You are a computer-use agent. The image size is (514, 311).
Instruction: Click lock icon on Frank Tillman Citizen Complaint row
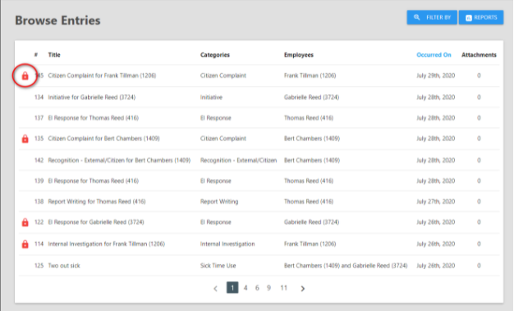pos(25,76)
